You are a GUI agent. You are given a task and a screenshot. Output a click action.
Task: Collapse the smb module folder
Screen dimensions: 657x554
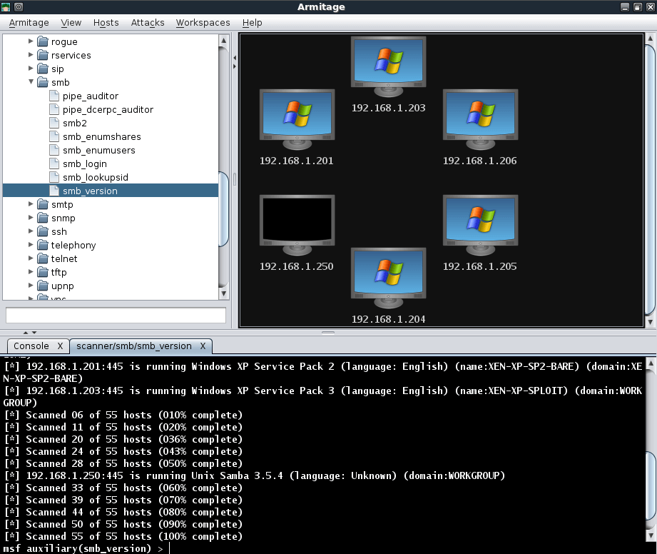pos(31,82)
